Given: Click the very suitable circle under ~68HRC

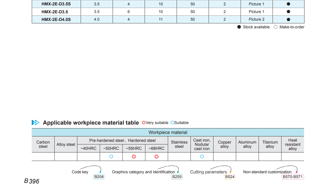Looking at the screenshot, I should tap(157, 157).
